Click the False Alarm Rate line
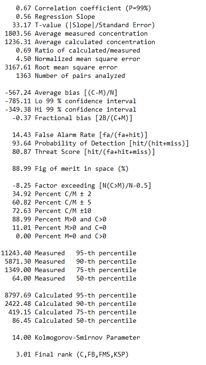206x365 pixels. point(80,135)
